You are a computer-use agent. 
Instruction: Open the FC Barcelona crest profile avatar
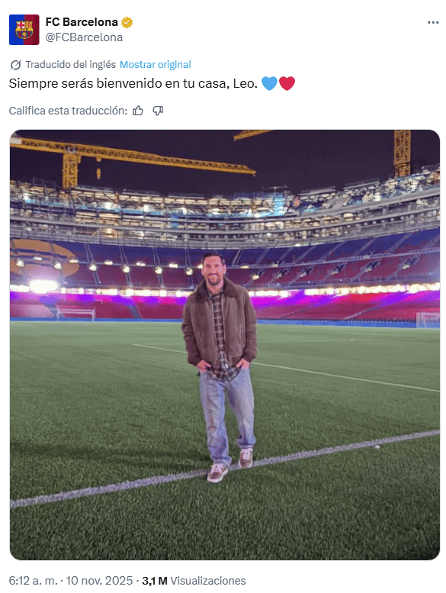point(24,30)
